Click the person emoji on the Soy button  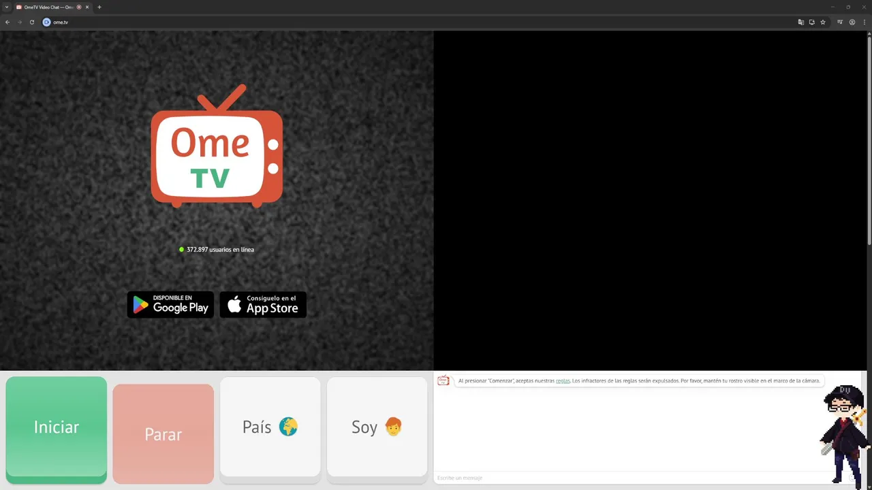393,427
